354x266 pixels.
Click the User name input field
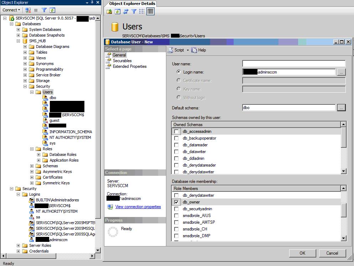pyautogui.click(x=294, y=64)
